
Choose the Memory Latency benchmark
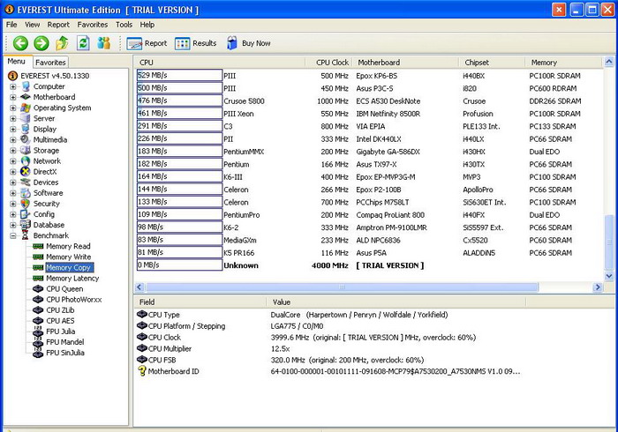click(x=72, y=278)
